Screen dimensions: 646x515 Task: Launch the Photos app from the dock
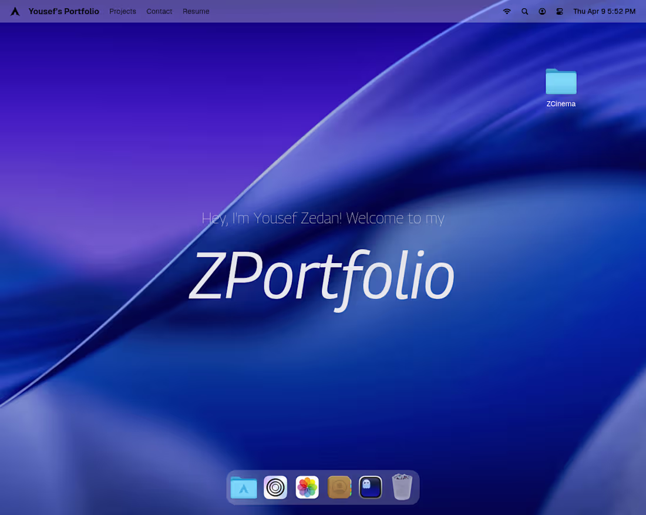coord(307,487)
